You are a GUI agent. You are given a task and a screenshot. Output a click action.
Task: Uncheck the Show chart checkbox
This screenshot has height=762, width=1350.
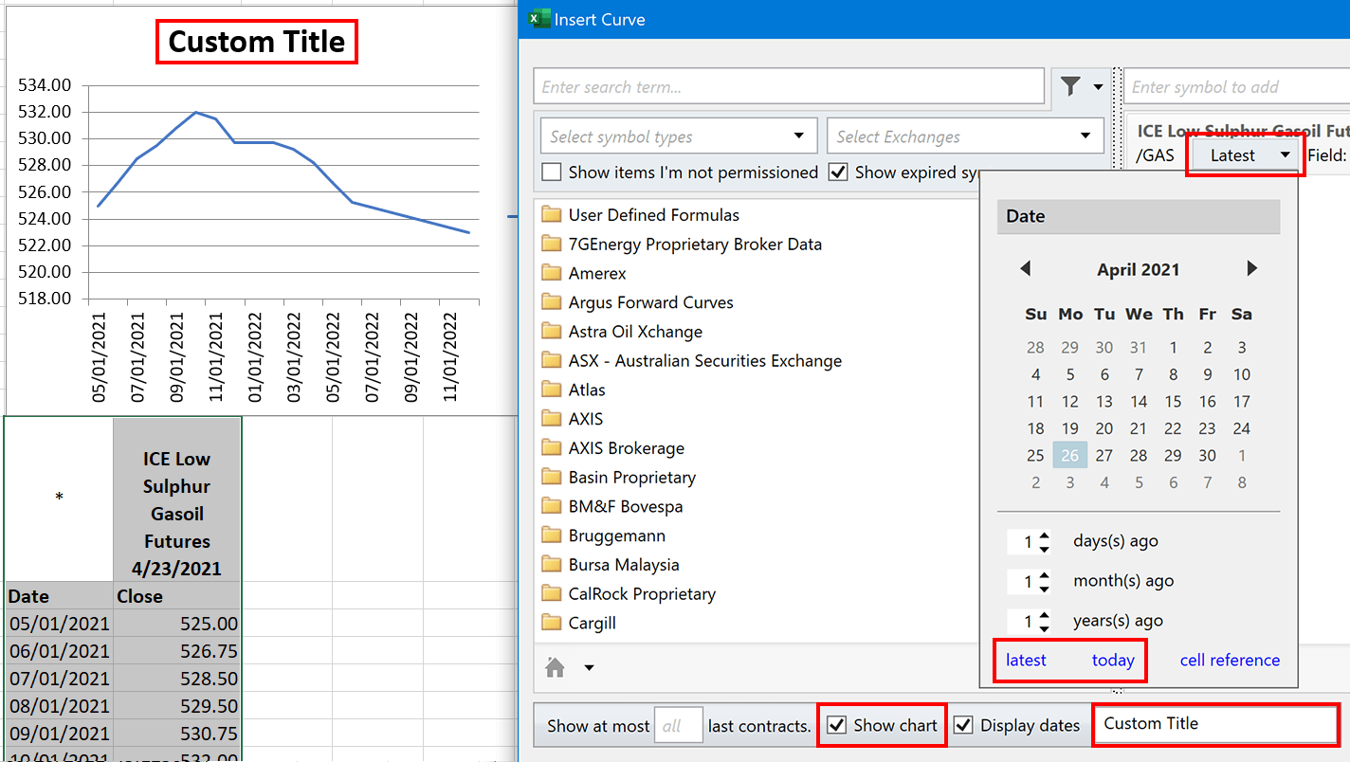coord(836,725)
